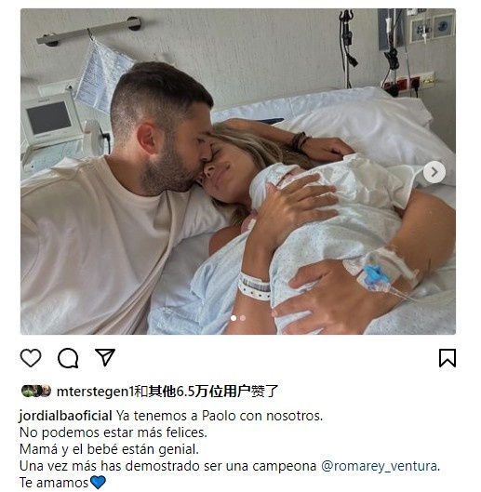Select the first carousel dot indicator

point(234,318)
